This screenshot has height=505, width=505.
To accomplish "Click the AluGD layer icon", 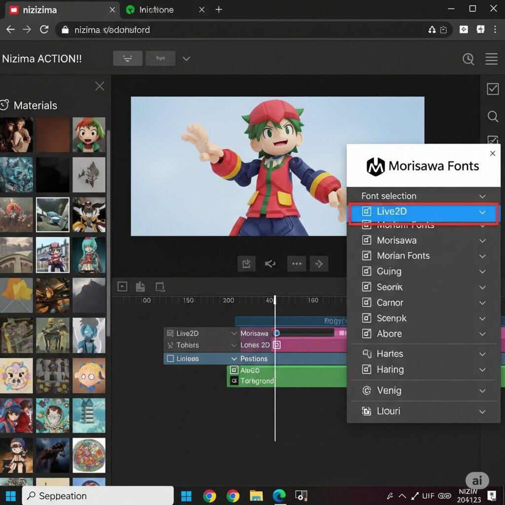I will click(x=234, y=370).
